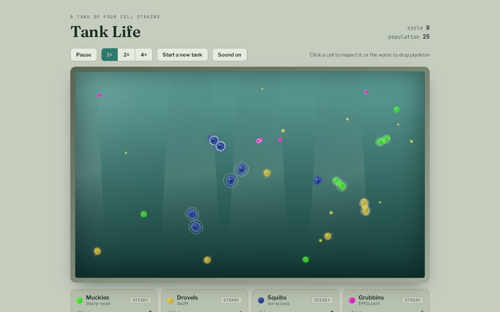Screen dimensions: 500x312
Task: Inspect the green Muckle cell at upper-right edge
Action: click(396, 110)
